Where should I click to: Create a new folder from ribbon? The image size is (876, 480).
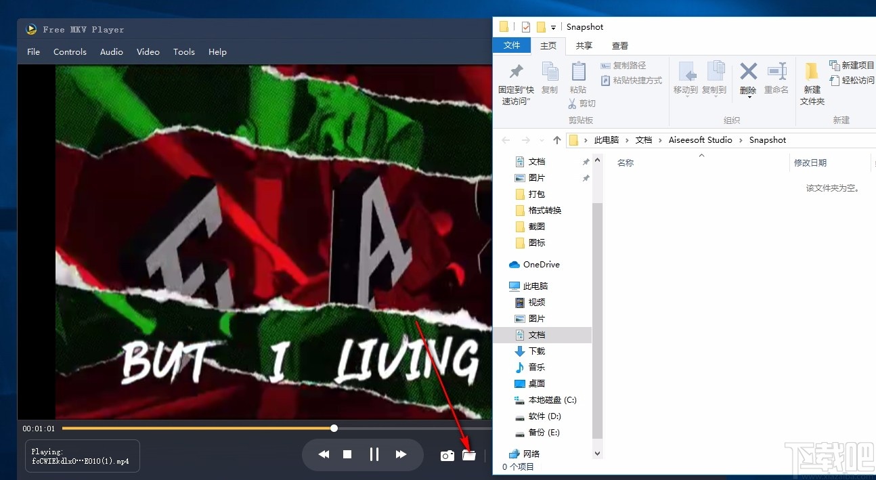812,83
